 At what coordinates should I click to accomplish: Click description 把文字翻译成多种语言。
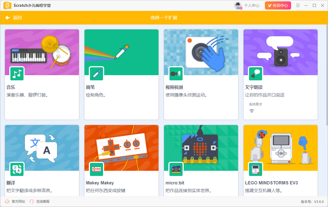click(x=30, y=191)
